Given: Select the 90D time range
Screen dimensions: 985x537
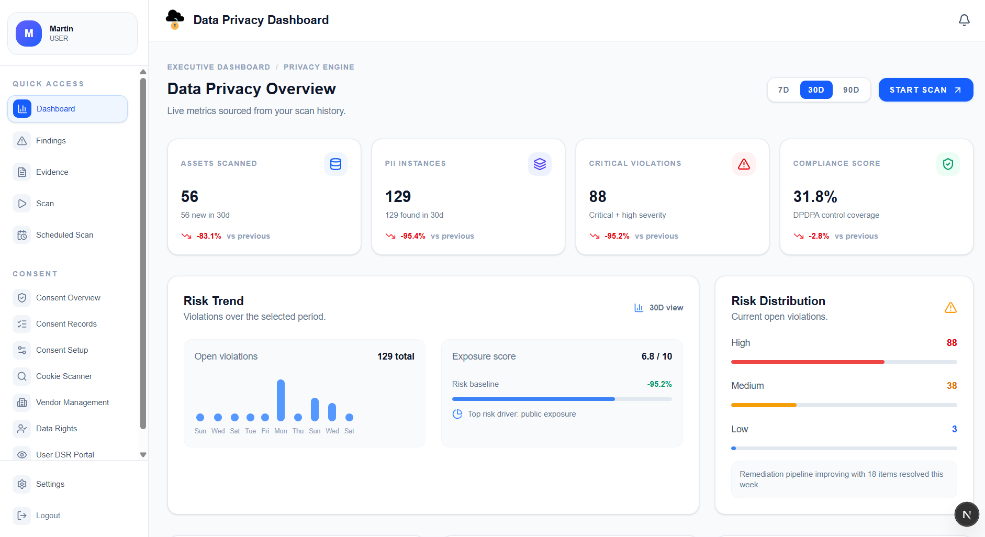Looking at the screenshot, I should 851,90.
